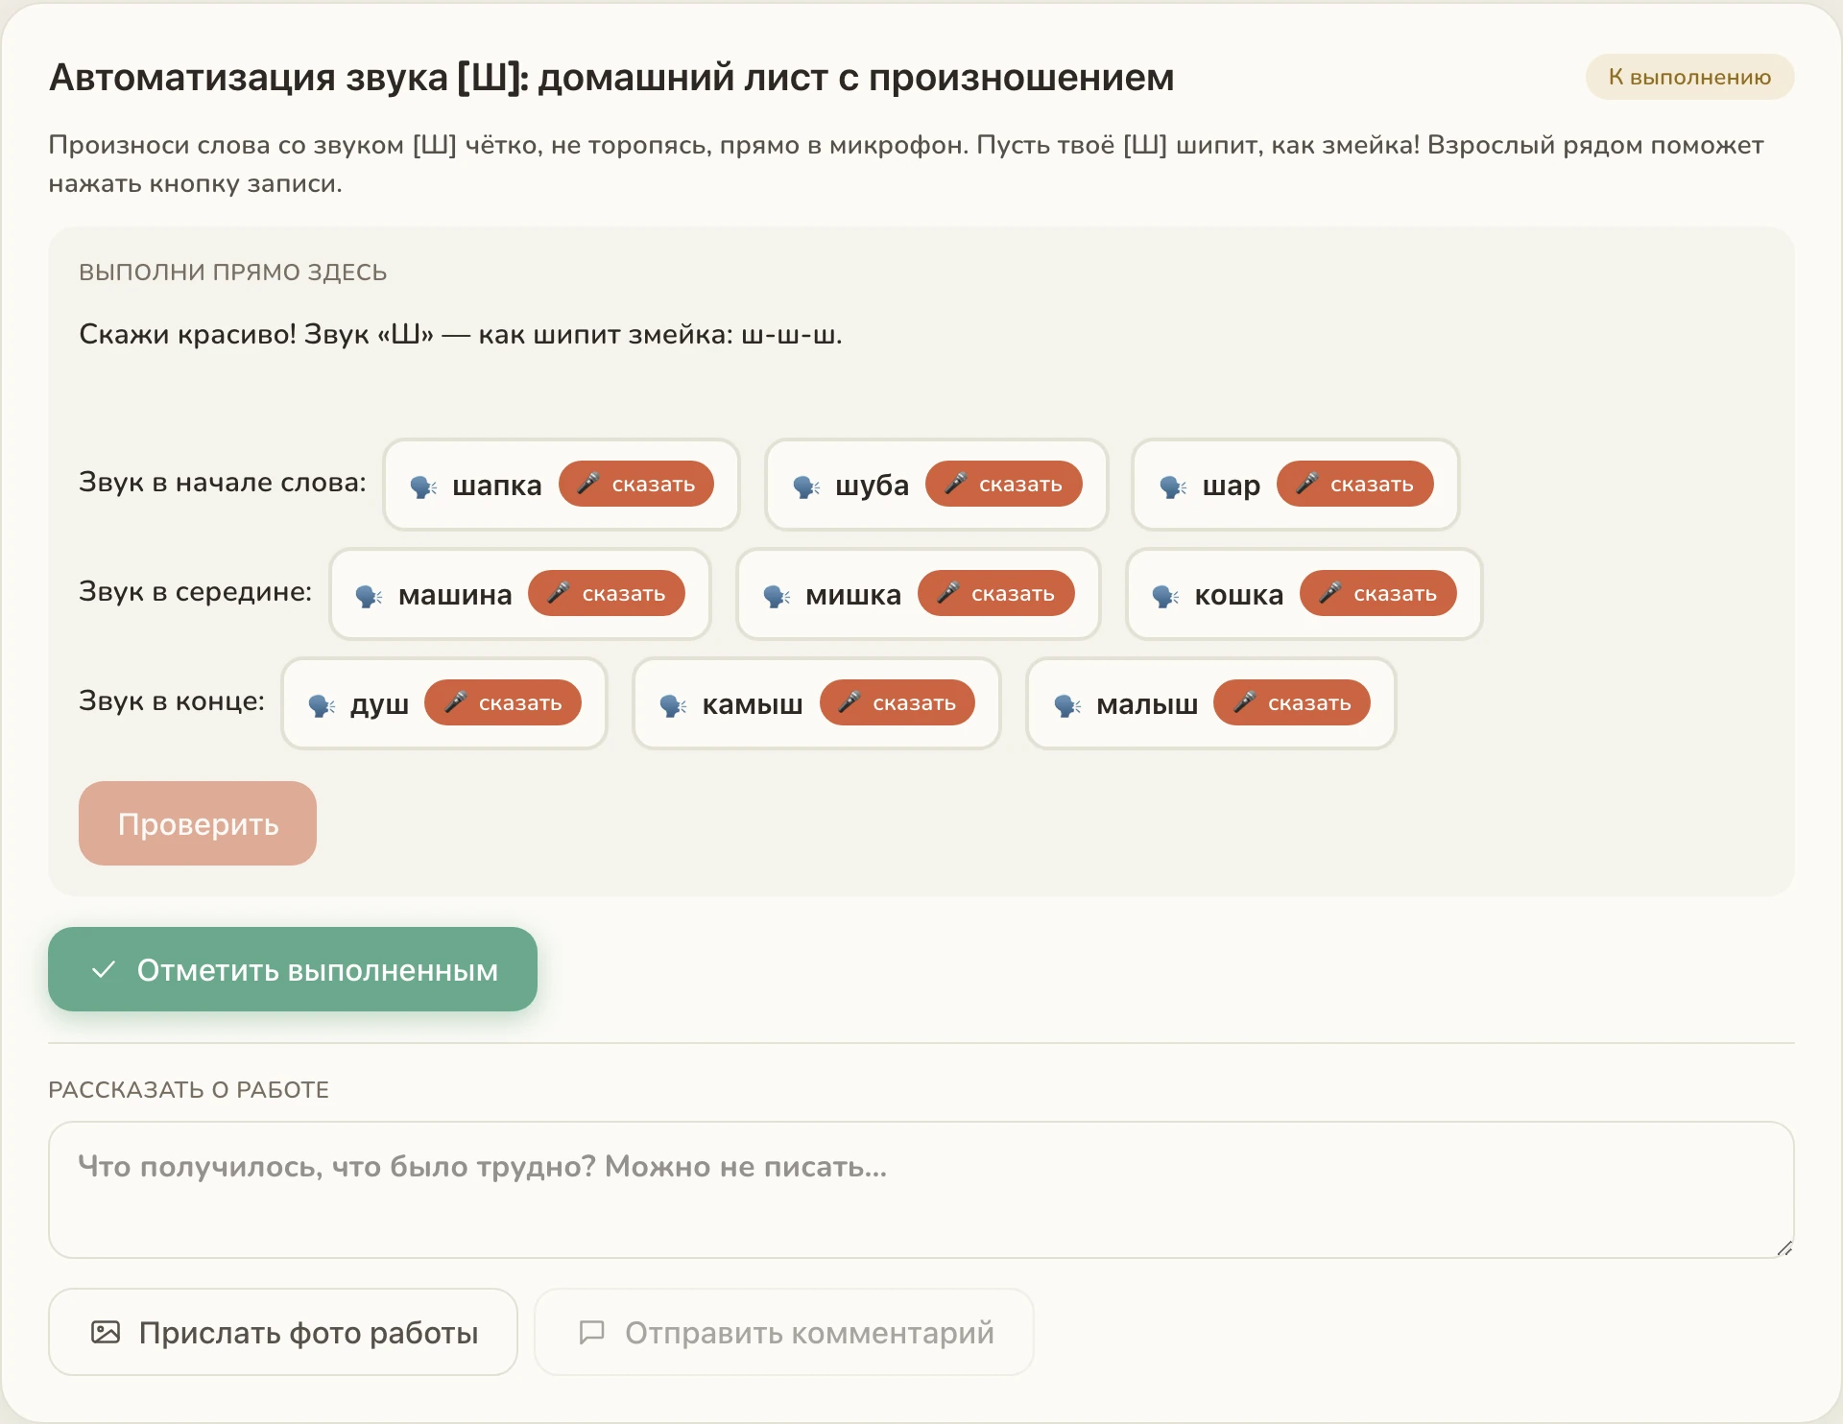This screenshot has width=1843, height=1424.
Task: Record saying мишка with сказать button
Action: pyautogui.click(x=996, y=593)
